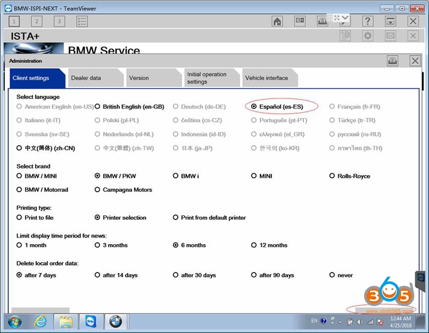Click the minimize-to-tray toolbar icon

click(390, 21)
